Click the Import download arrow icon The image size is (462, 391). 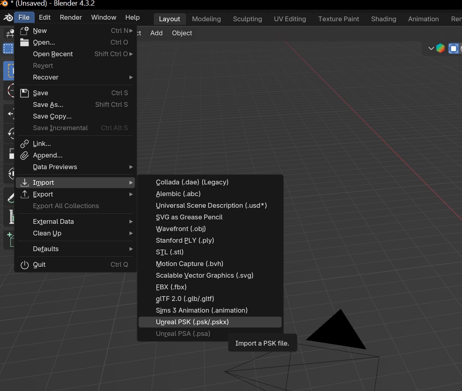25,183
